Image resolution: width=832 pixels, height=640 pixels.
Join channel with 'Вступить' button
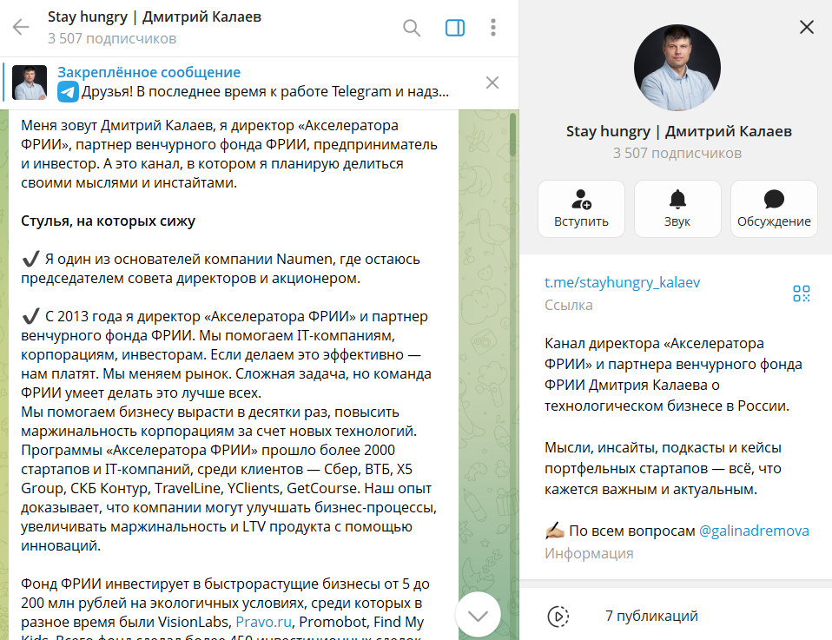click(581, 208)
